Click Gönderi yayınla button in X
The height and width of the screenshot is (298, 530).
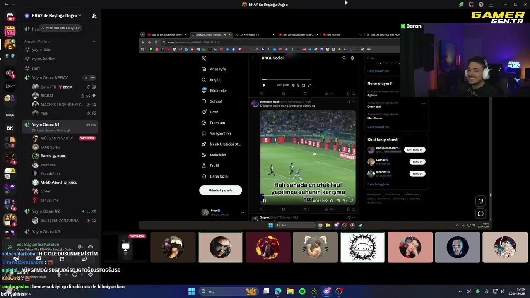click(x=221, y=190)
